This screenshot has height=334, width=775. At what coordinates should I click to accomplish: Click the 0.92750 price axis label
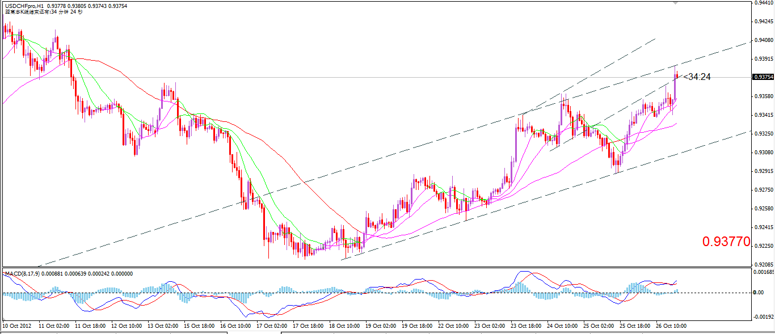(x=763, y=190)
